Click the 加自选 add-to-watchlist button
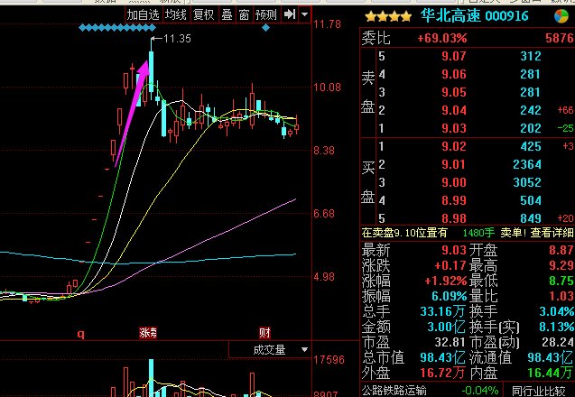The width and height of the screenshot is (575, 397). pyautogui.click(x=142, y=14)
